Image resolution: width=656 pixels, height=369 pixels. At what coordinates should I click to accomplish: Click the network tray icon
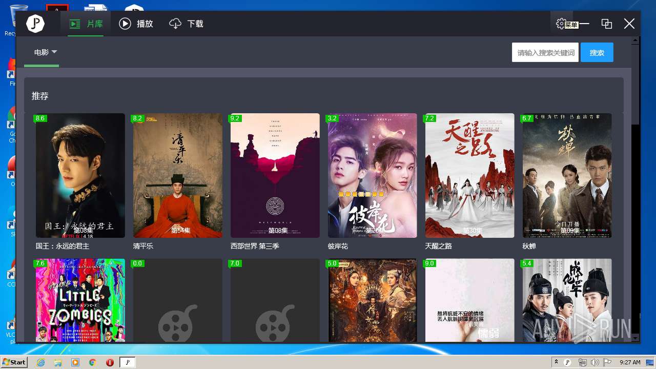pos(582,362)
